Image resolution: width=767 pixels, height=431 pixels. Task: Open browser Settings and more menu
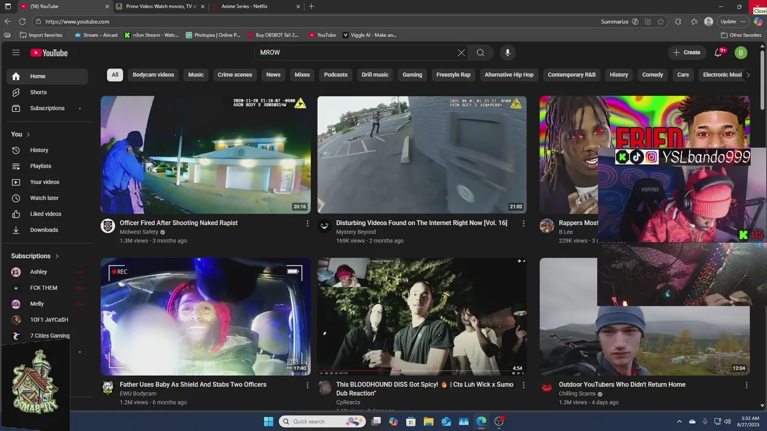[743, 22]
